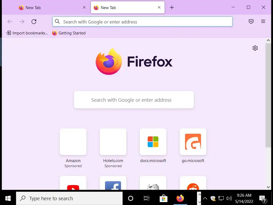
Task: Click Firefox icon in taskbar
Action: 180,198
